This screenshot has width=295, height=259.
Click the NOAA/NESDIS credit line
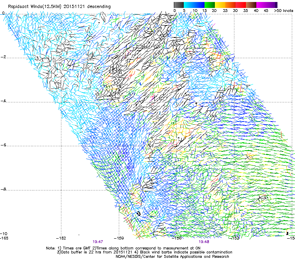172,257
